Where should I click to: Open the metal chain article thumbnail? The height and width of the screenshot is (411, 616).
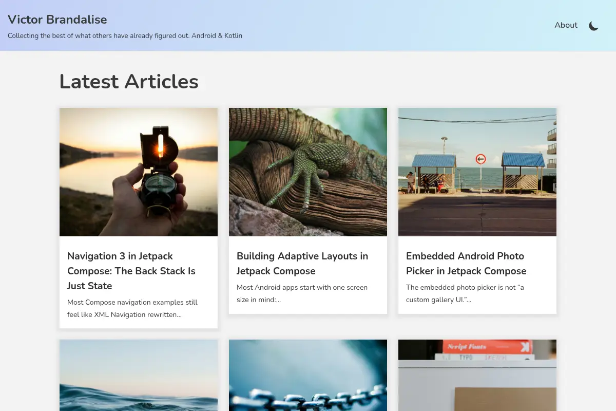click(x=308, y=375)
